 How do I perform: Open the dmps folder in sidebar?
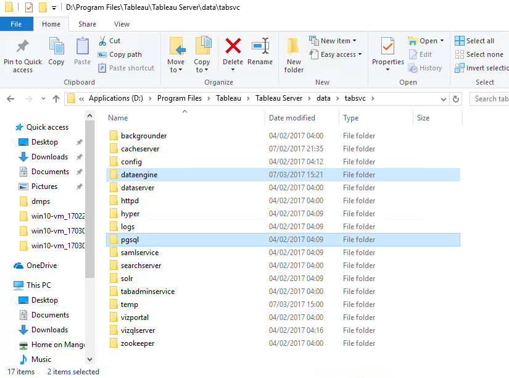[40, 201]
